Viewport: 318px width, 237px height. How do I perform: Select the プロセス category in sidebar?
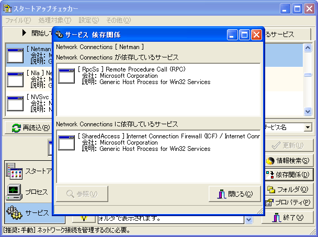tap(28, 192)
